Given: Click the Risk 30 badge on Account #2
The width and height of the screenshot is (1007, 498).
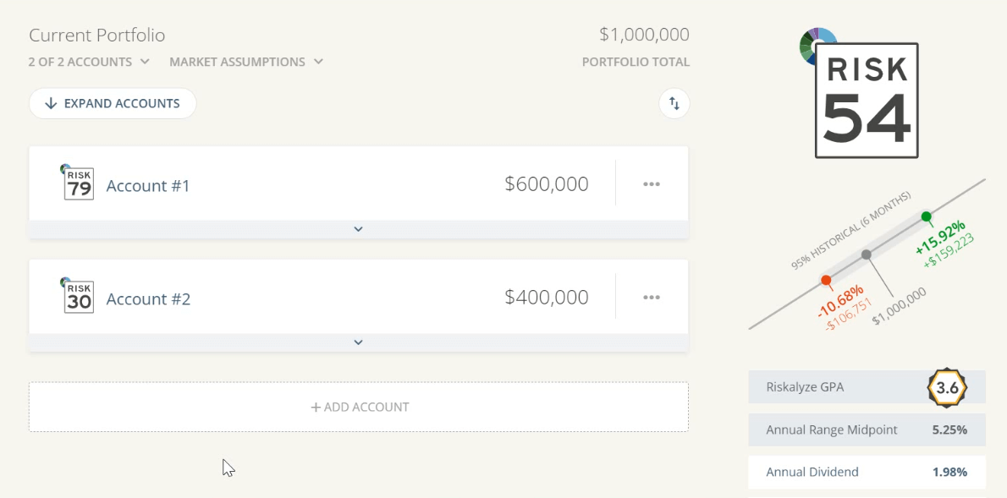Looking at the screenshot, I should coord(79,298).
